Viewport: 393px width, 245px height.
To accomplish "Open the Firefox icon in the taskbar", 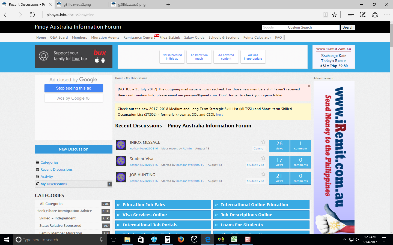I will click(x=181, y=240).
